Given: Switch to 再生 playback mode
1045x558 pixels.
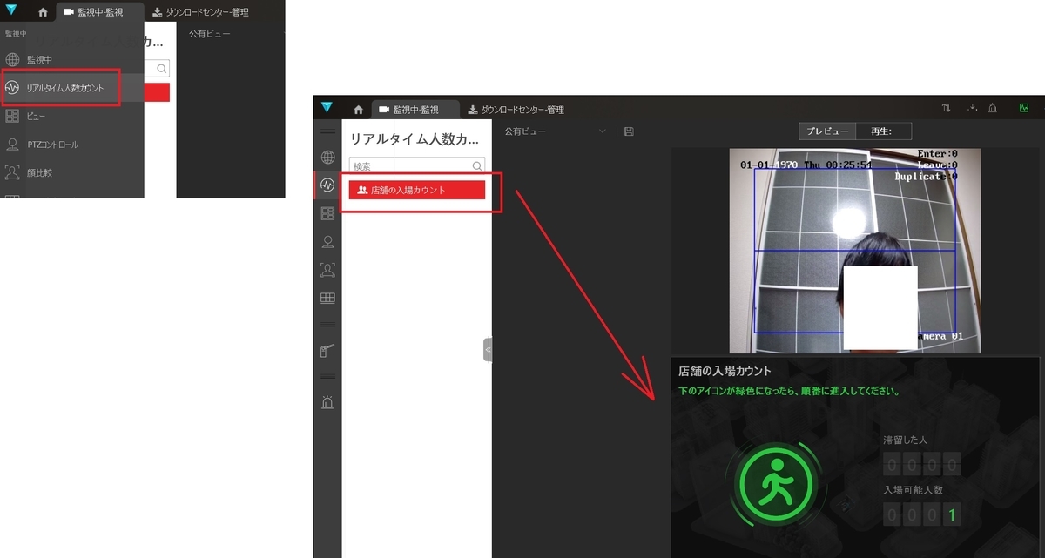Looking at the screenshot, I should (883, 131).
